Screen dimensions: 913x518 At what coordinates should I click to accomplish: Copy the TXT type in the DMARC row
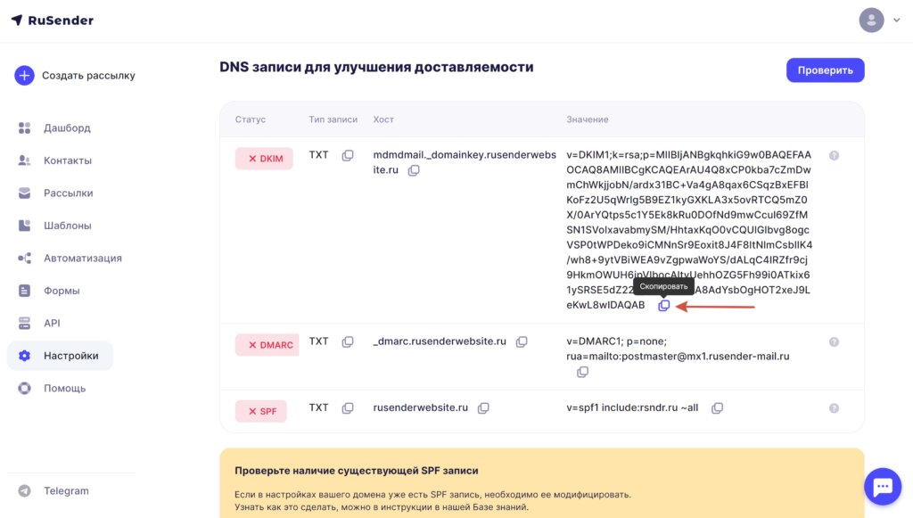coord(348,341)
